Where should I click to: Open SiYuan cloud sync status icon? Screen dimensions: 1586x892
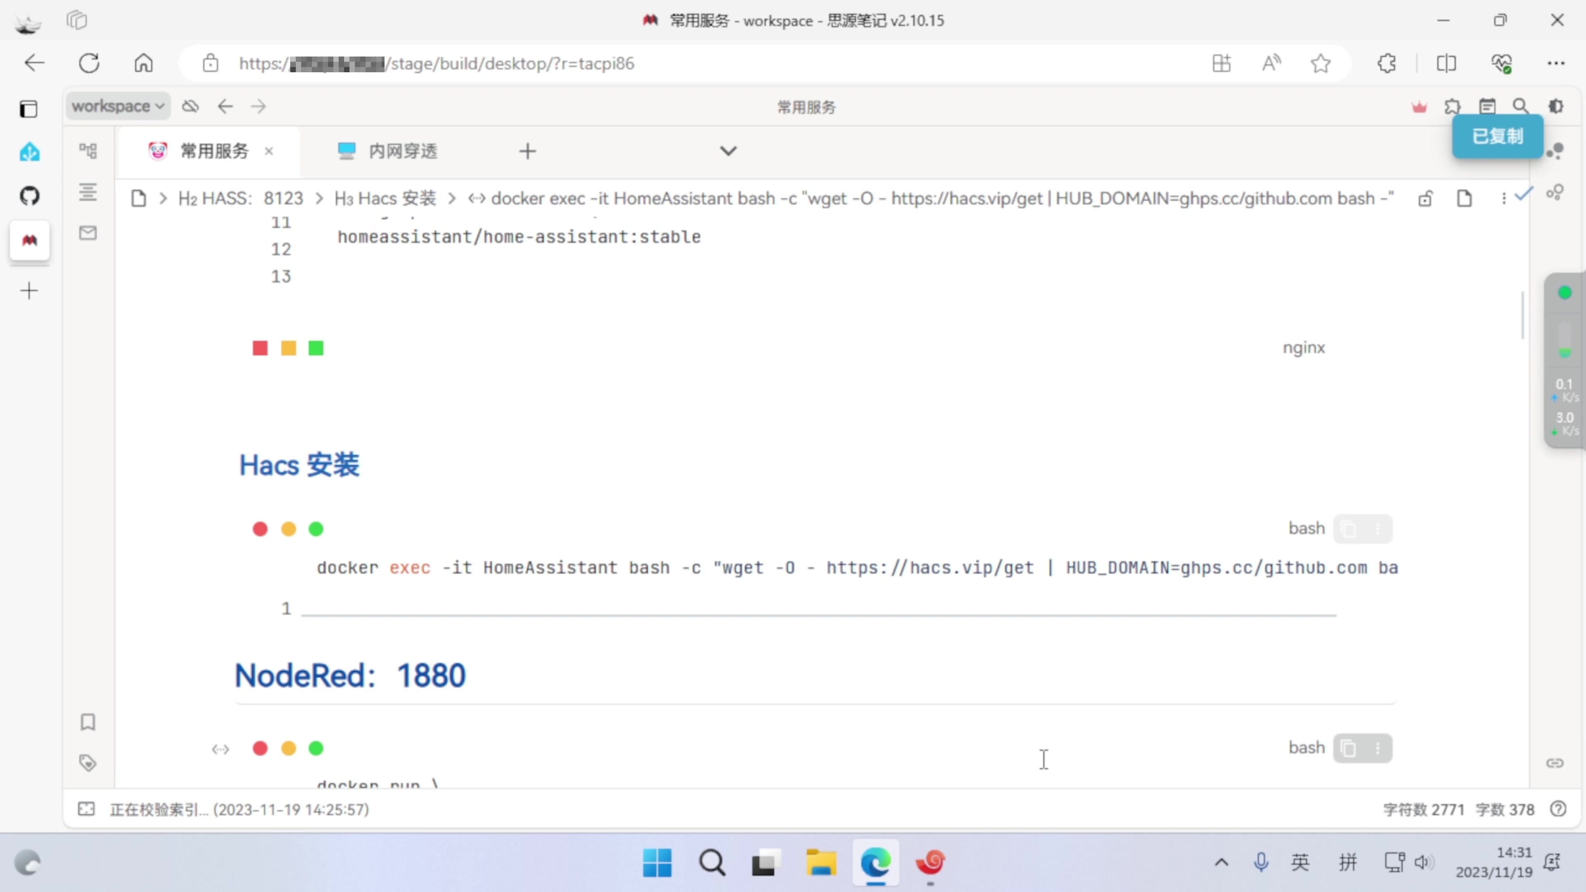pyautogui.click(x=190, y=107)
